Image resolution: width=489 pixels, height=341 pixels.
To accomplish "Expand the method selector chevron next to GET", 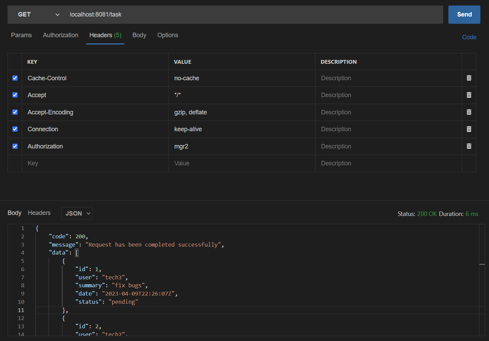I will [x=57, y=14].
